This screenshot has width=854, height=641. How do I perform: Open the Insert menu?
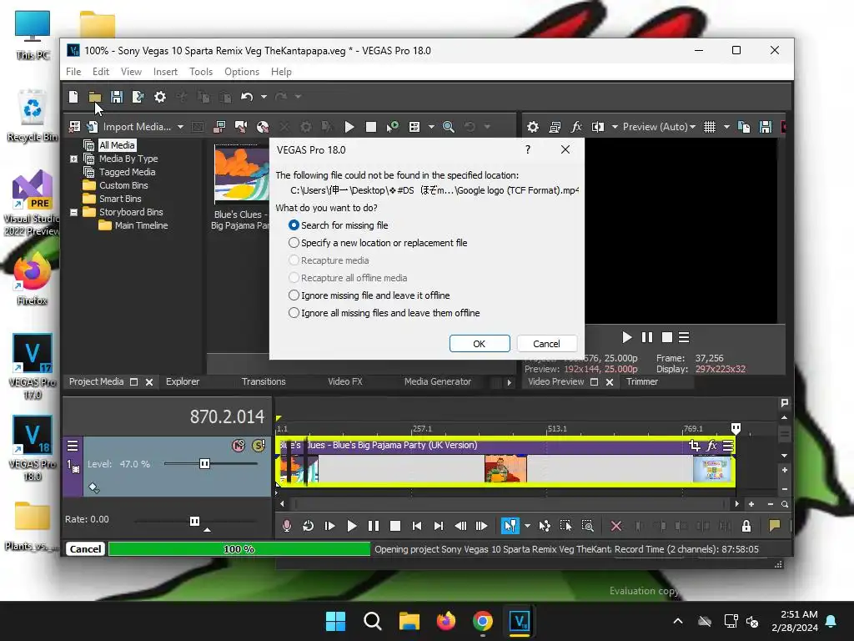pos(165,72)
